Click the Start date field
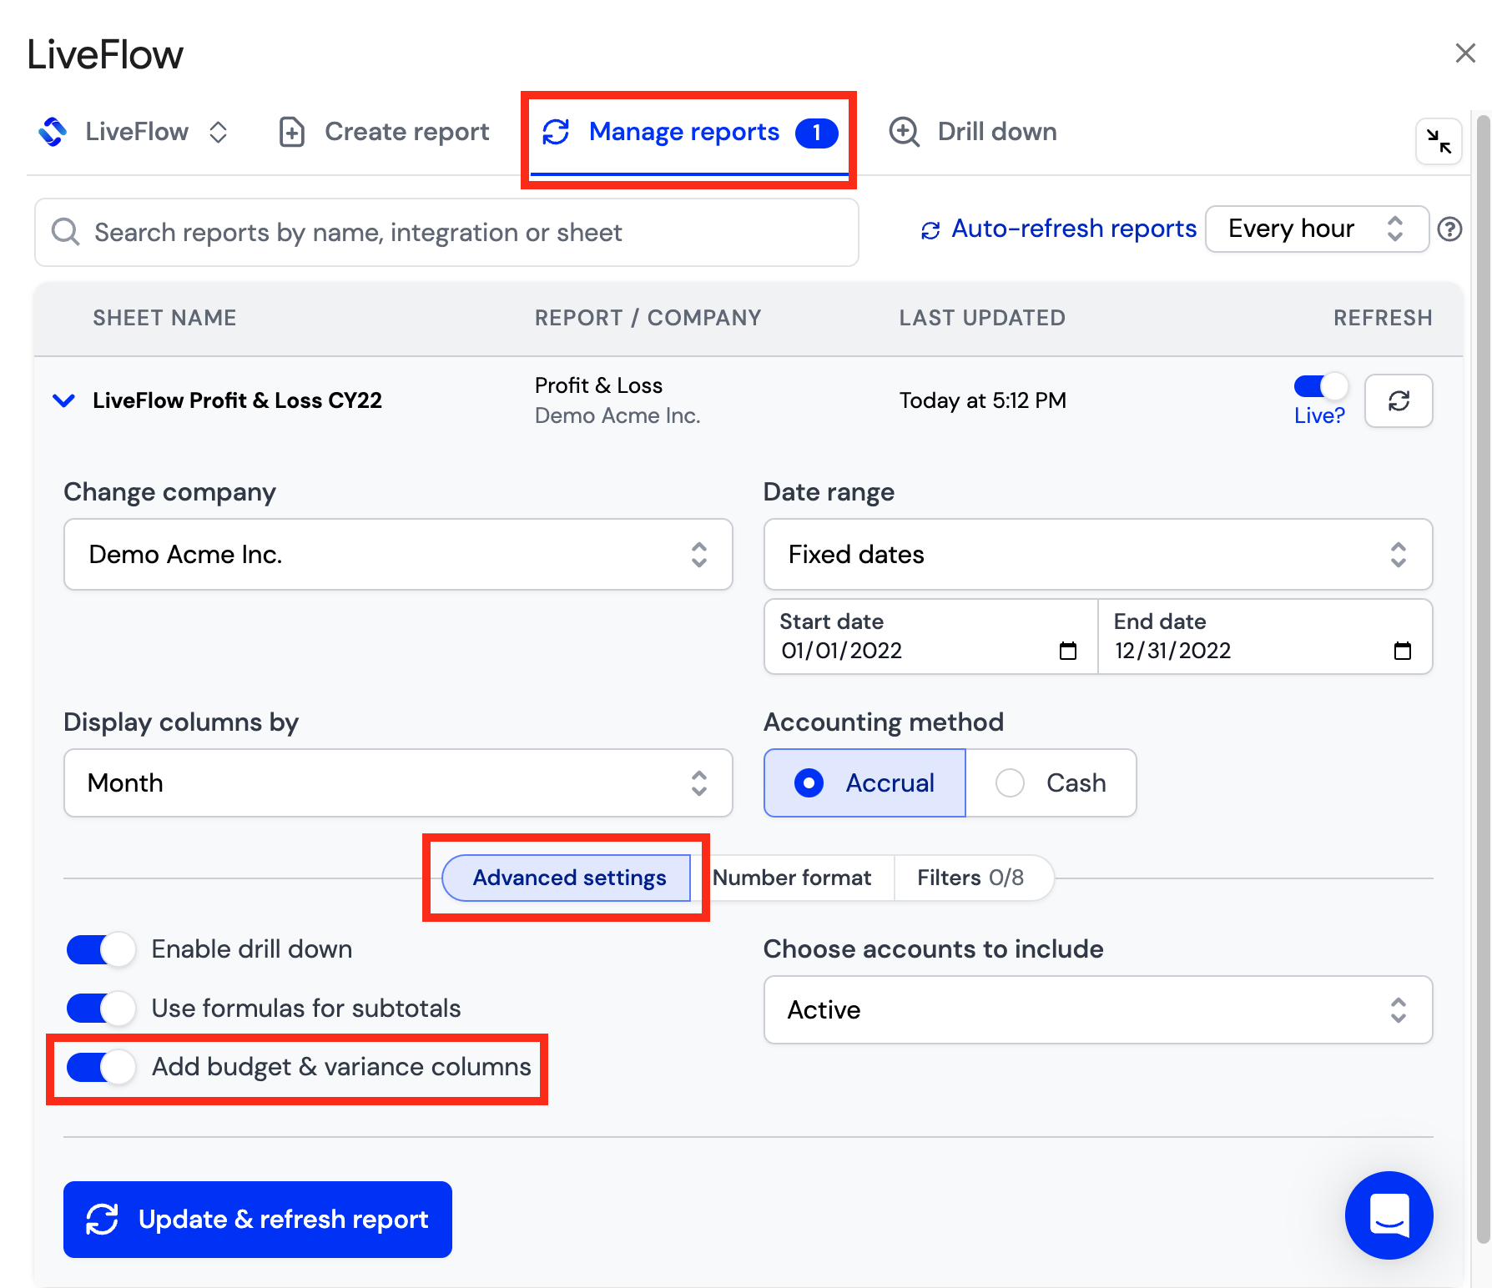This screenshot has width=1492, height=1288. click(931, 636)
